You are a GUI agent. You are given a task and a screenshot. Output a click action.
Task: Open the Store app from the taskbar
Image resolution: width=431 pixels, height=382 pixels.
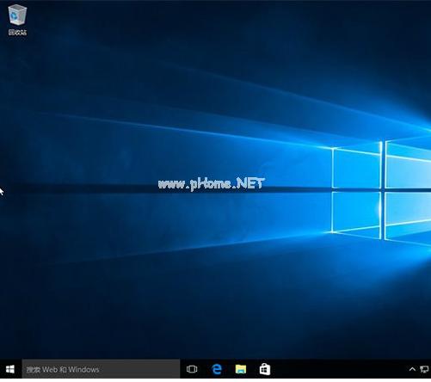[265, 369]
